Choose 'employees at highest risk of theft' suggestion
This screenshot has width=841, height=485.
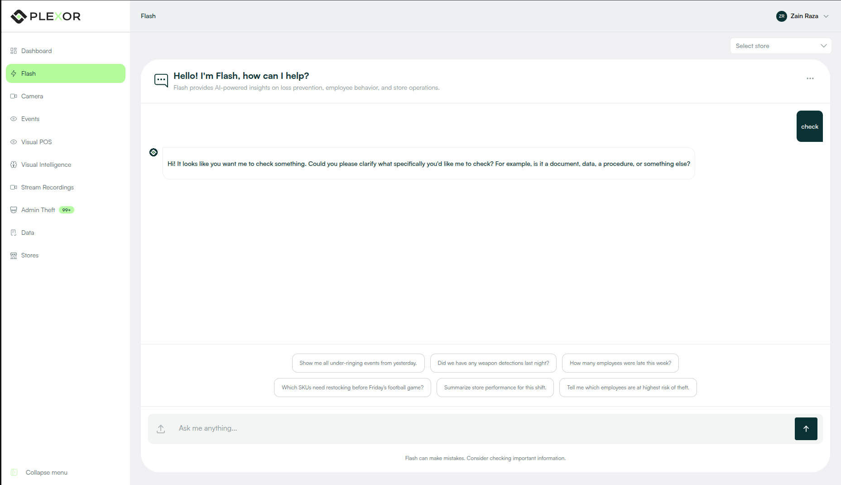point(628,388)
